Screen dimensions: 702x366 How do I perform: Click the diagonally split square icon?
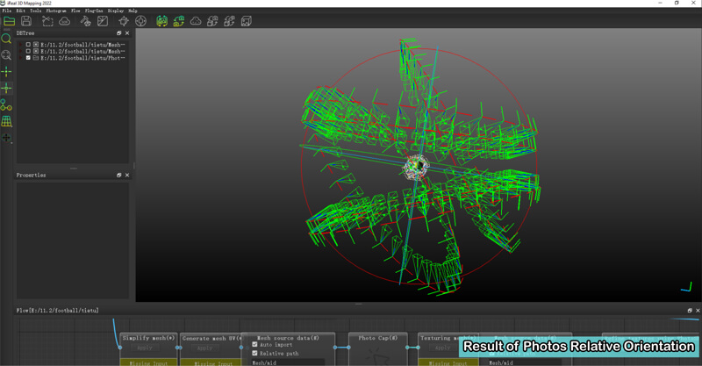103,21
